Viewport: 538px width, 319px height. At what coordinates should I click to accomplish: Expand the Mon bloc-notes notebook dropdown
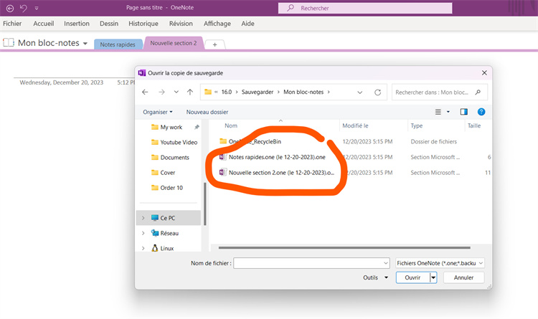coord(85,44)
